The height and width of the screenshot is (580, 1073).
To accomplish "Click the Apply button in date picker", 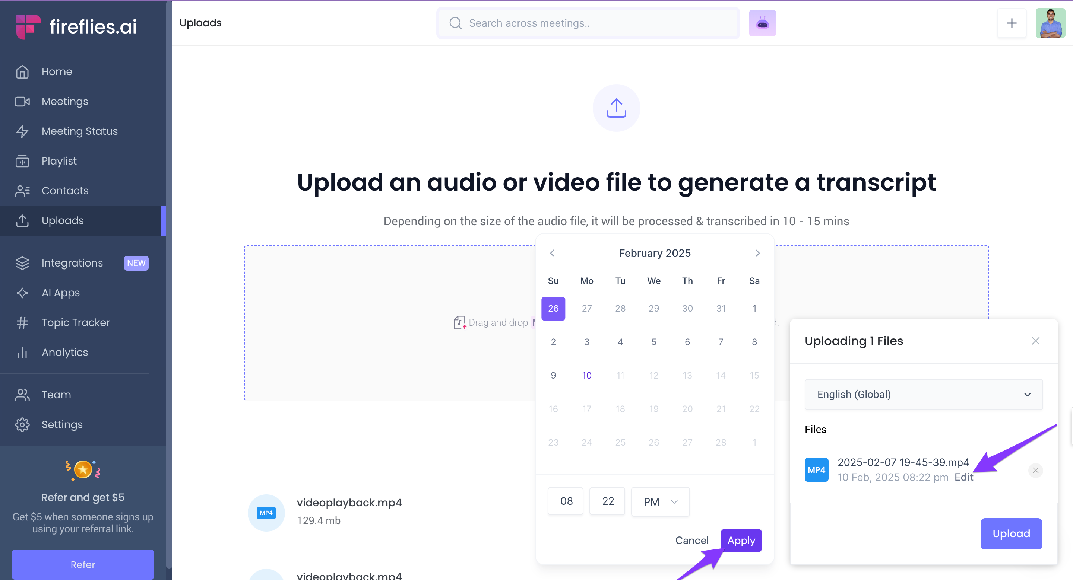I will 741,540.
